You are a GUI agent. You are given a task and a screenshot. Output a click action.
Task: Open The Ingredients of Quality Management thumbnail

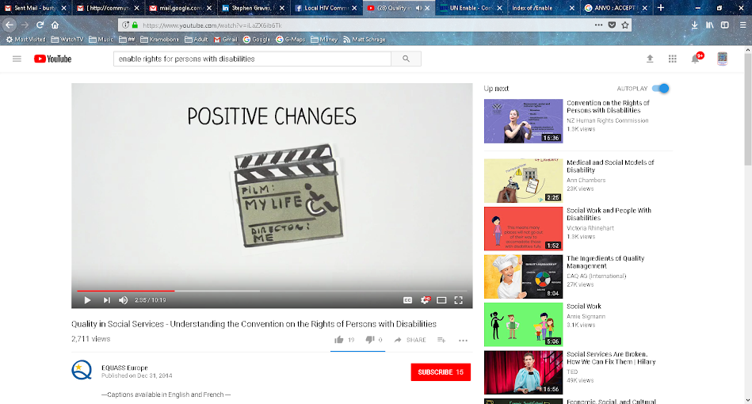point(523,276)
